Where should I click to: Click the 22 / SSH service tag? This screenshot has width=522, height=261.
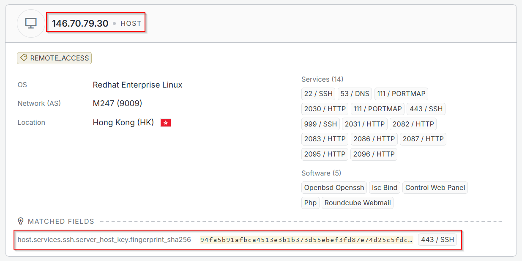(x=318, y=93)
